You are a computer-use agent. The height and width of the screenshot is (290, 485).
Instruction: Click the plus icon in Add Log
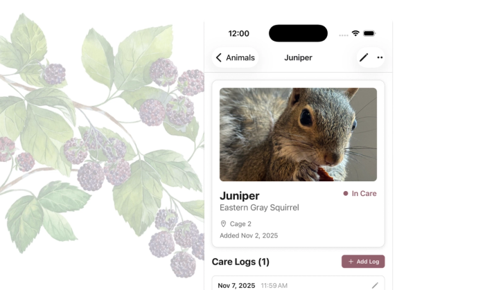351,262
